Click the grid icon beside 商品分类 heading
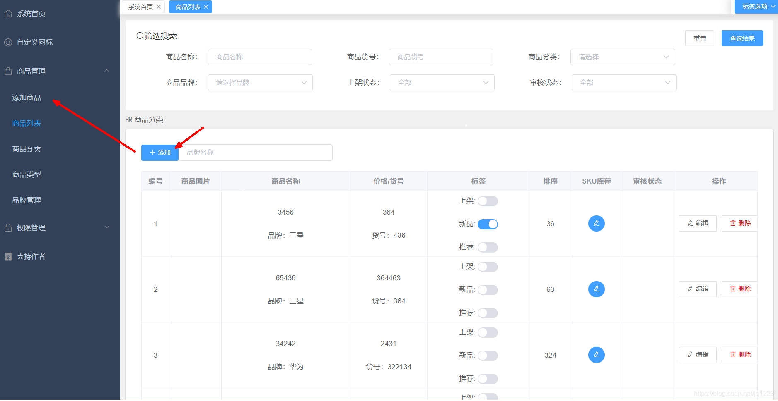Screen dimensions: 778x401 point(129,119)
